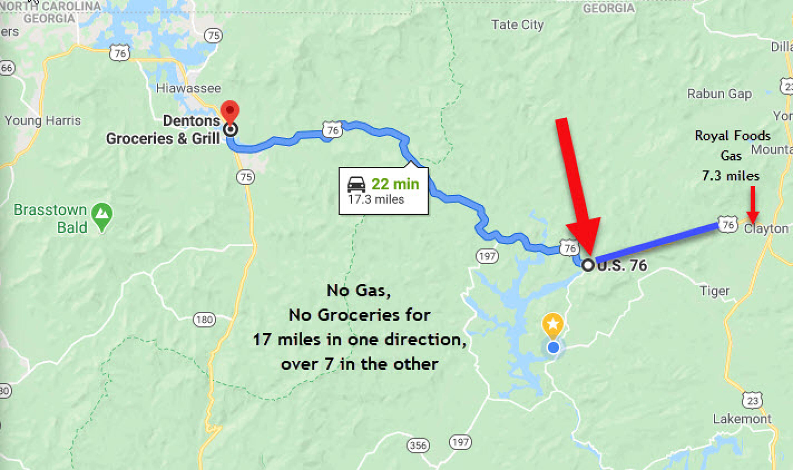
Task: Click the Dentons Groceries & Grill label
Action: point(163,130)
